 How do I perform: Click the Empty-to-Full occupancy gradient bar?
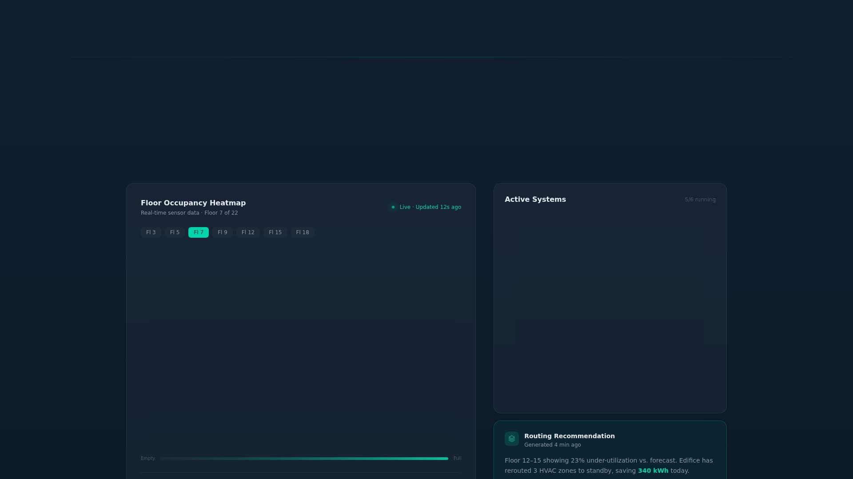pos(304,458)
